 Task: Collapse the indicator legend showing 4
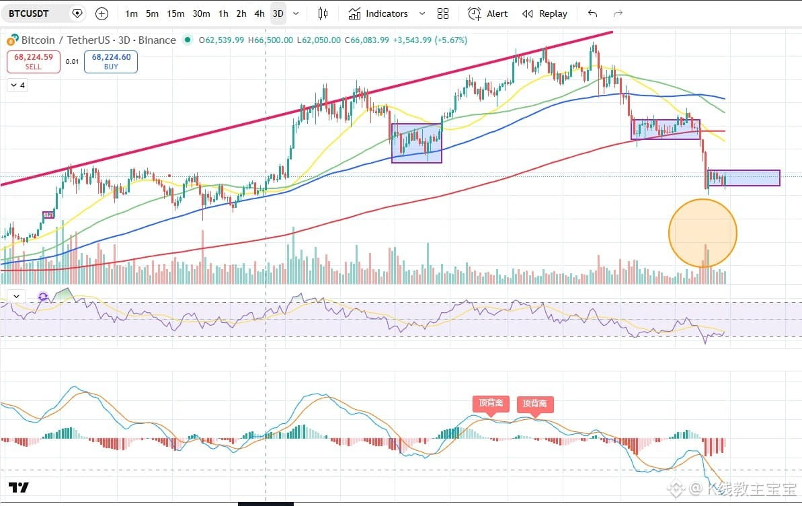point(17,85)
